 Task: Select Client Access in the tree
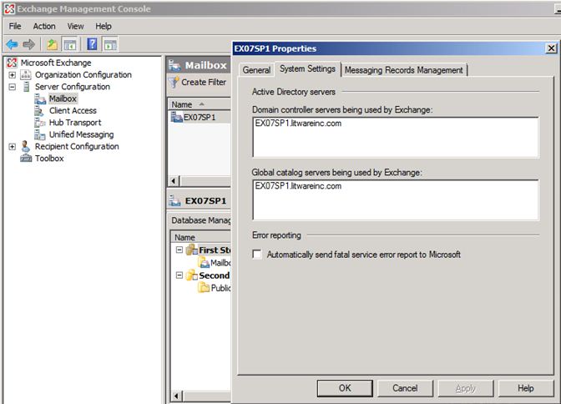(x=73, y=111)
